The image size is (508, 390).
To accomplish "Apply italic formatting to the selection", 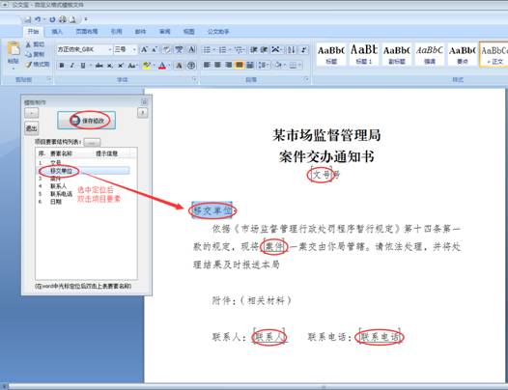I will click(x=71, y=66).
